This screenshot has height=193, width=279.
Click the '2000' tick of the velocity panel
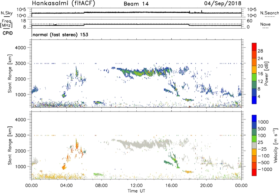[20, 151]
